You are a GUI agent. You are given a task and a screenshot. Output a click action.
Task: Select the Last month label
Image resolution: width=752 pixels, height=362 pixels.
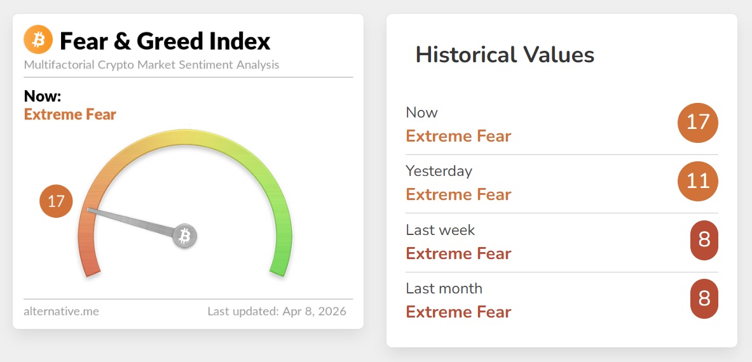point(444,288)
